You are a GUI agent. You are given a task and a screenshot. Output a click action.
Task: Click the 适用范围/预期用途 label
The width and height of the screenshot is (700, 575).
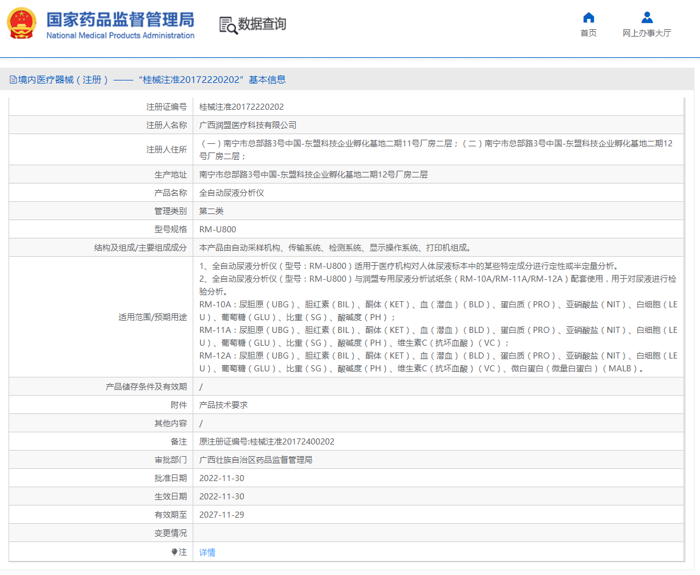click(x=152, y=317)
